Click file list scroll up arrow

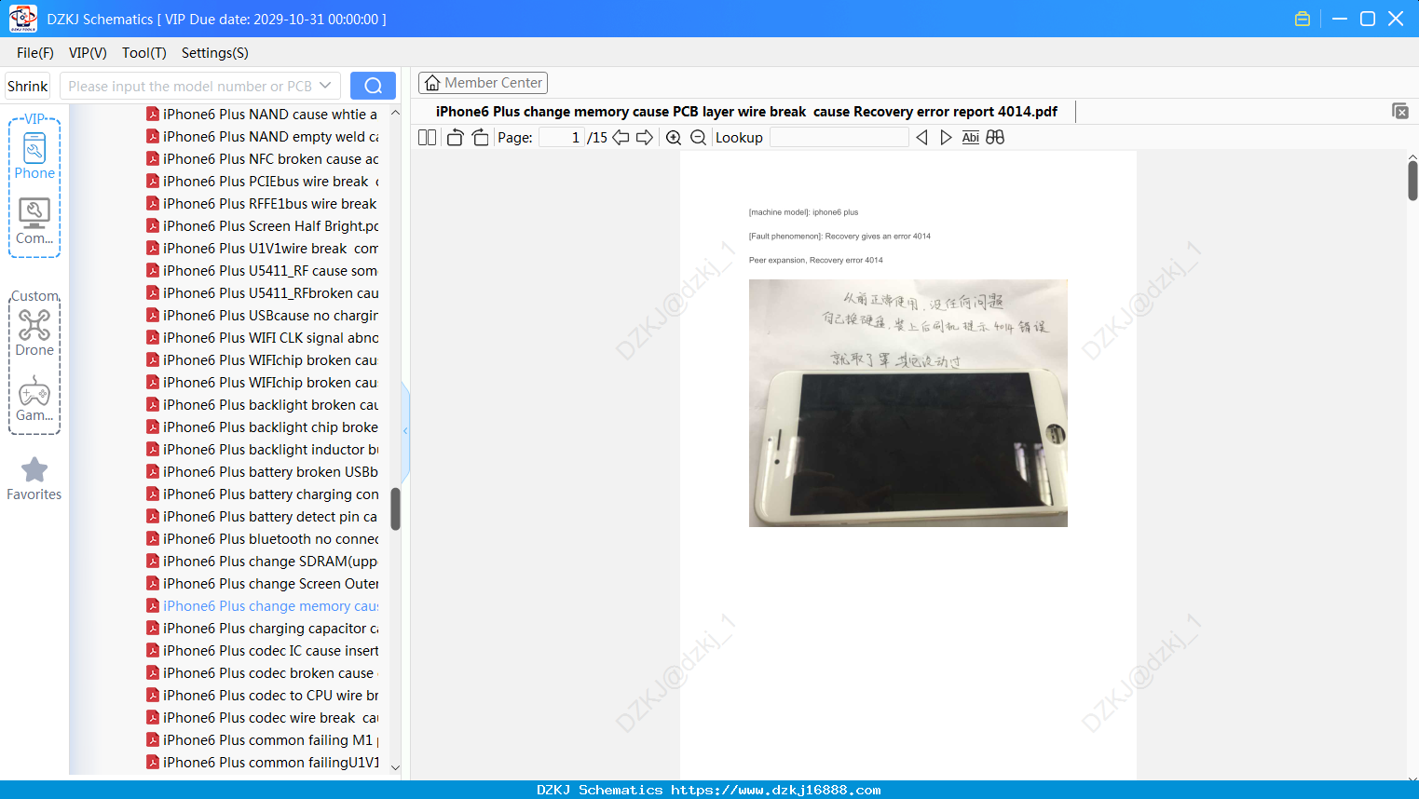pyautogui.click(x=395, y=113)
